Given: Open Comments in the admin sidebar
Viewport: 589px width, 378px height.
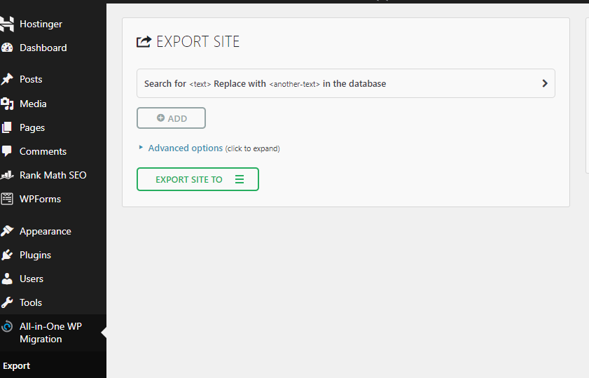Looking at the screenshot, I should coord(43,151).
